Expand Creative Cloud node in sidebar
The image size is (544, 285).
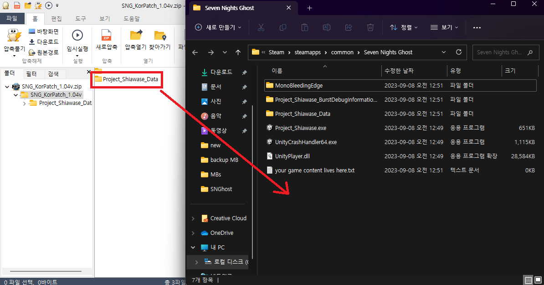pyautogui.click(x=193, y=218)
